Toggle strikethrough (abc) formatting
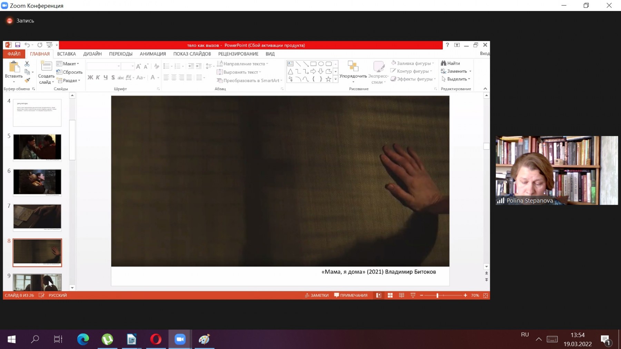This screenshot has width=621, height=349. [121, 78]
